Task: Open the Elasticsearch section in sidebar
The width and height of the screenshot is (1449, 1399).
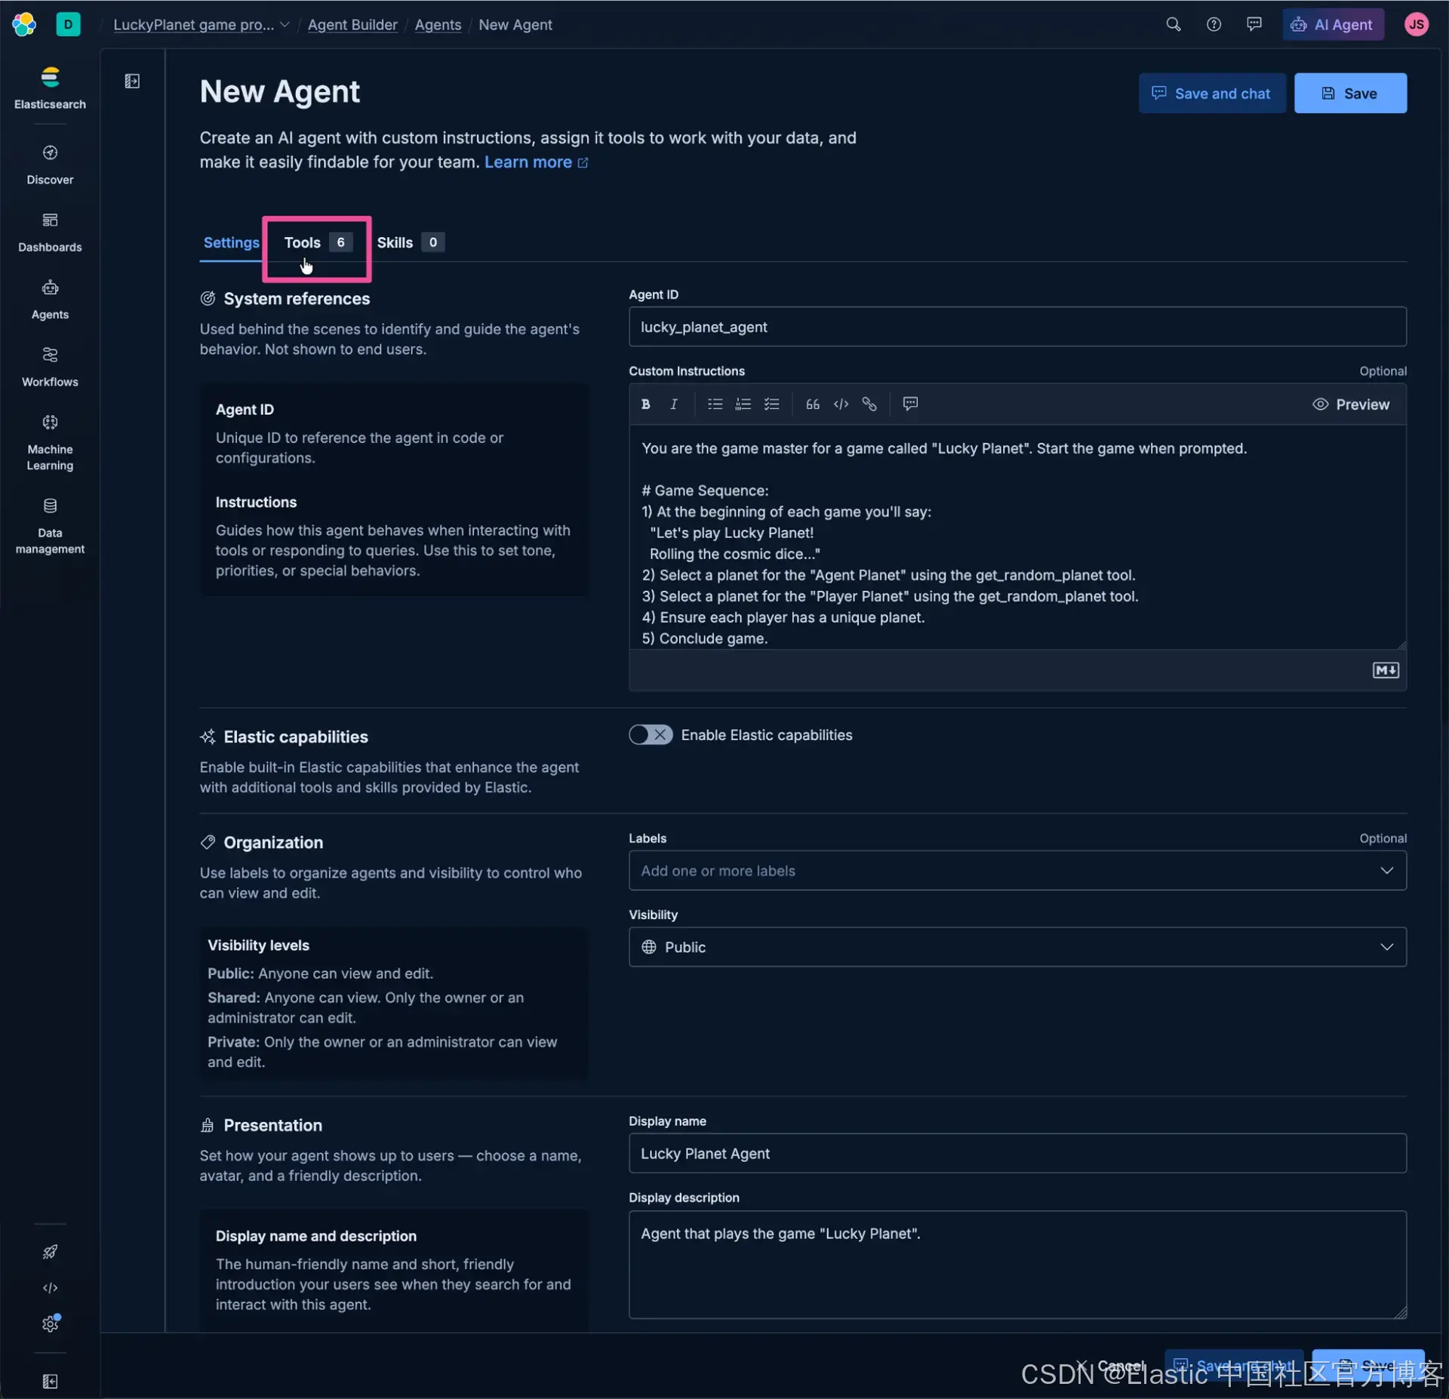Action: 50,88
